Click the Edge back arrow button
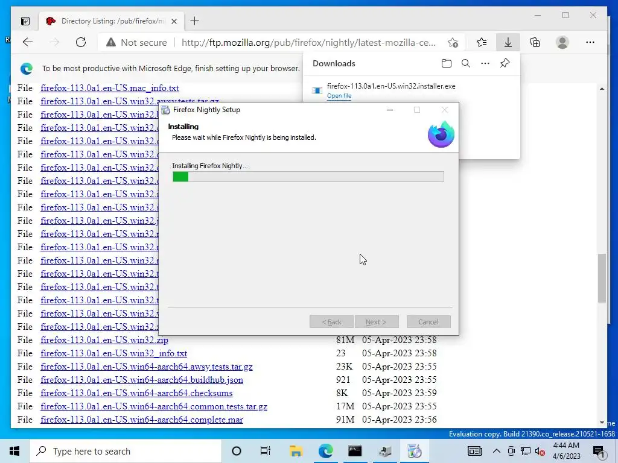Screen dimensions: 618x463 coord(28,42)
